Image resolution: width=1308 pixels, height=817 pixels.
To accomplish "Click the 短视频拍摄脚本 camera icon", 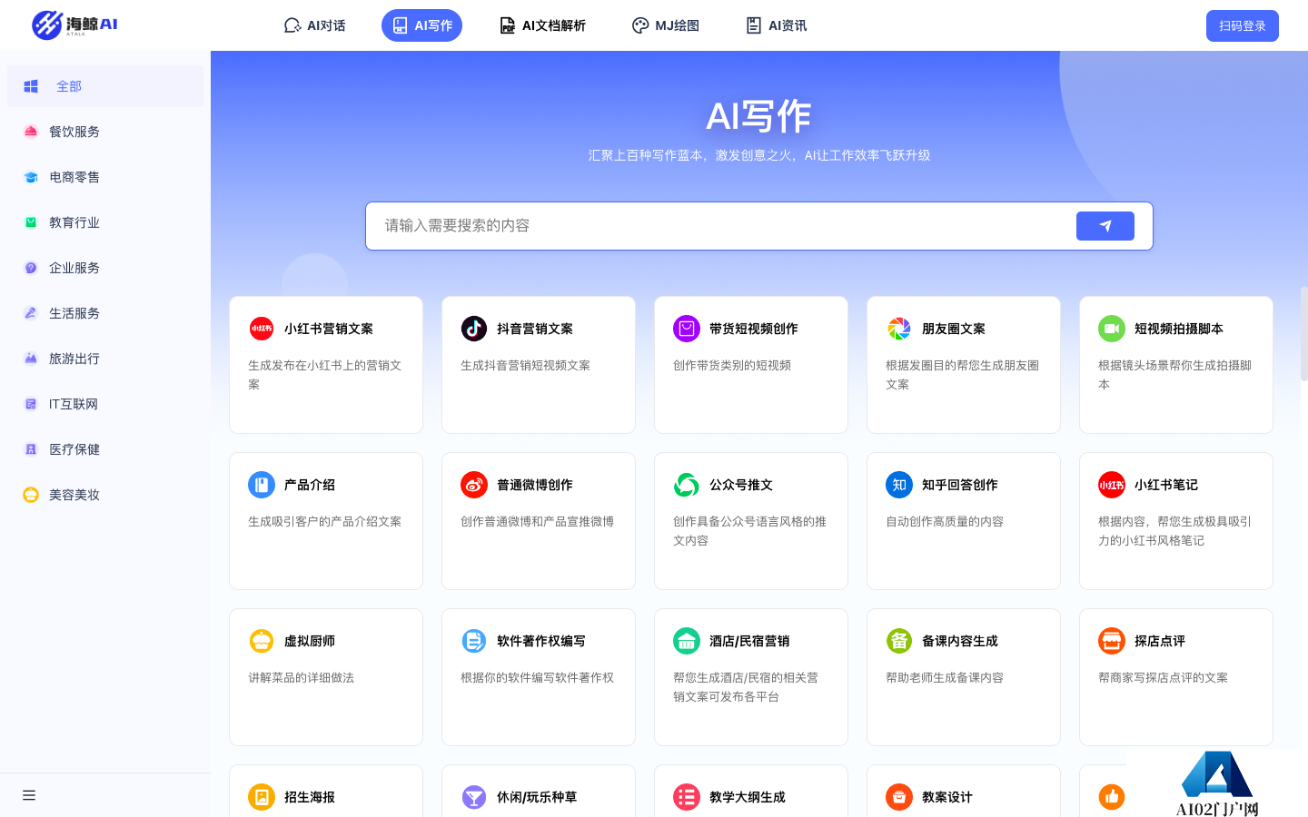I will [x=1112, y=329].
